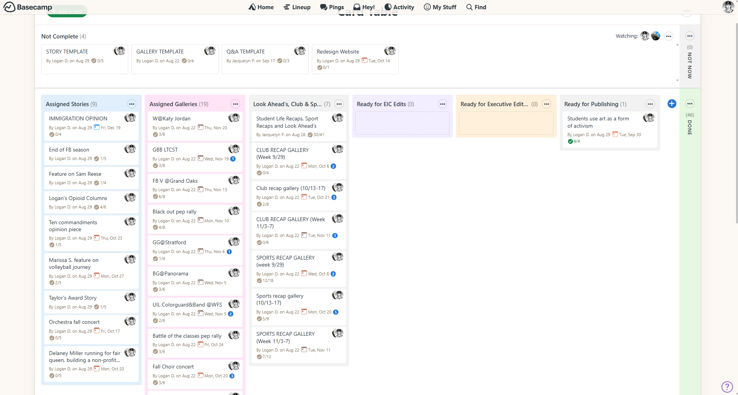Screen dimensions: 738x395
Task: Open the Ready for Publishing column options menu
Action: 650,104
